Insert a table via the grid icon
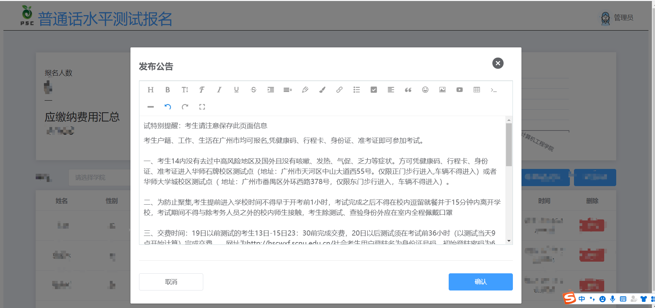This screenshot has width=655, height=308. tap(476, 90)
